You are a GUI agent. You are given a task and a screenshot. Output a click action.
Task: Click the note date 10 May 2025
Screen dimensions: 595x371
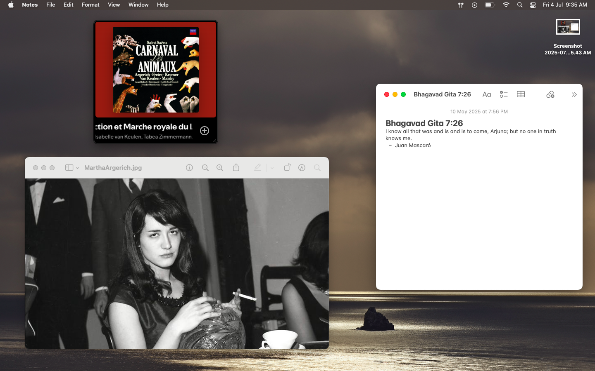(479, 112)
